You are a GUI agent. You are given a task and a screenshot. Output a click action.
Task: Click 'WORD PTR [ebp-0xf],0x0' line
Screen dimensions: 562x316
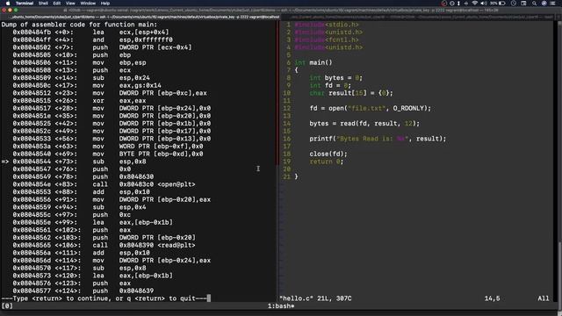pos(108,147)
